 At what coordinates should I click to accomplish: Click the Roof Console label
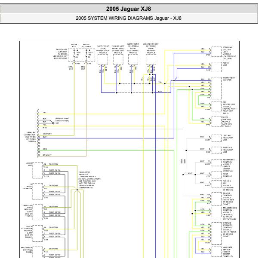point(227,175)
